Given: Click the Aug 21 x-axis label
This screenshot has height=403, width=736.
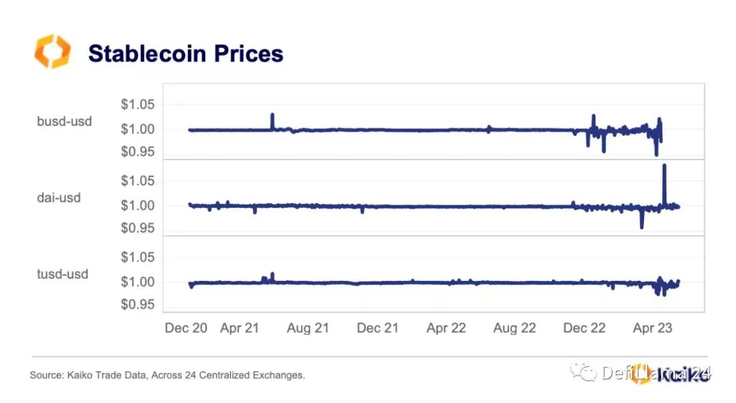Looking at the screenshot, I should pos(308,328).
